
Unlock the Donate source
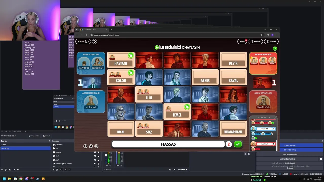(x=98, y=152)
